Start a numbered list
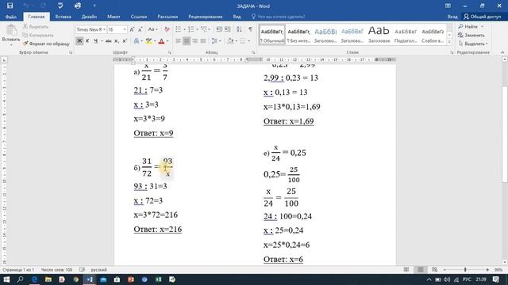This screenshot has height=285, width=508. [191, 30]
